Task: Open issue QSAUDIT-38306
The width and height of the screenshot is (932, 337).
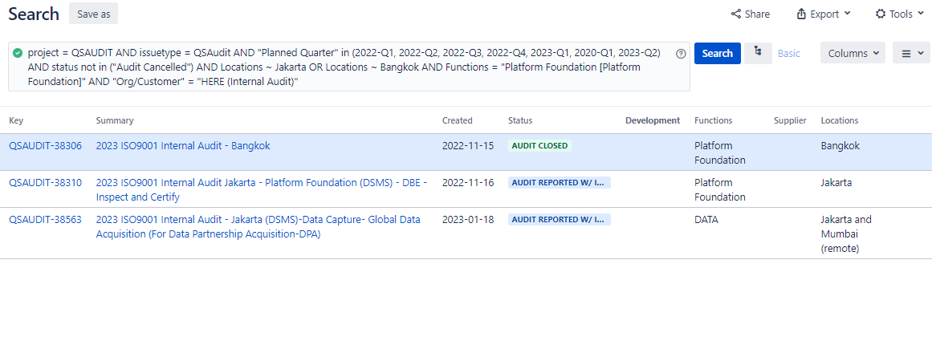Action: [45, 145]
